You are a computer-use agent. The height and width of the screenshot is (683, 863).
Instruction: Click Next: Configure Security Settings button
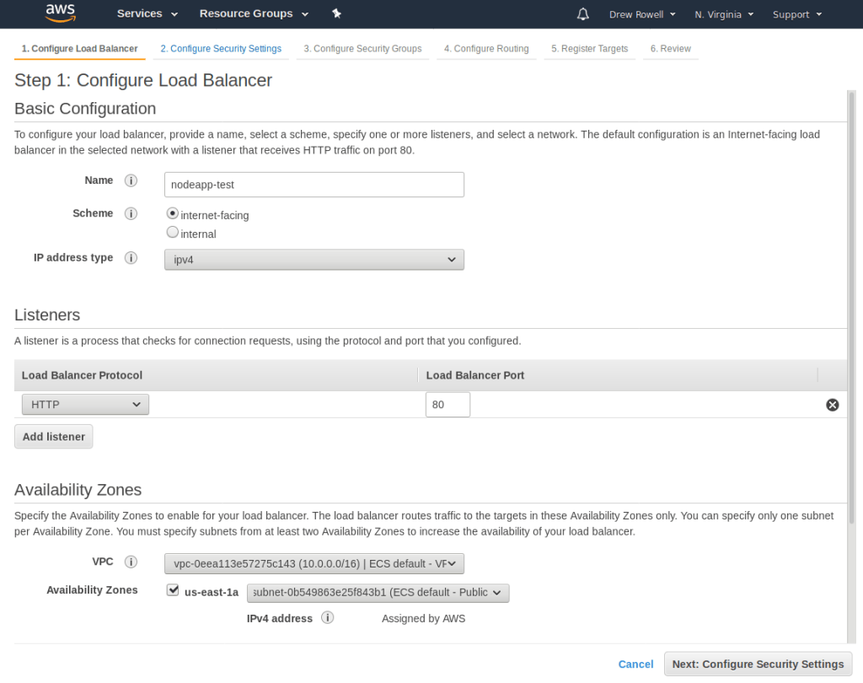[x=758, y=664]
